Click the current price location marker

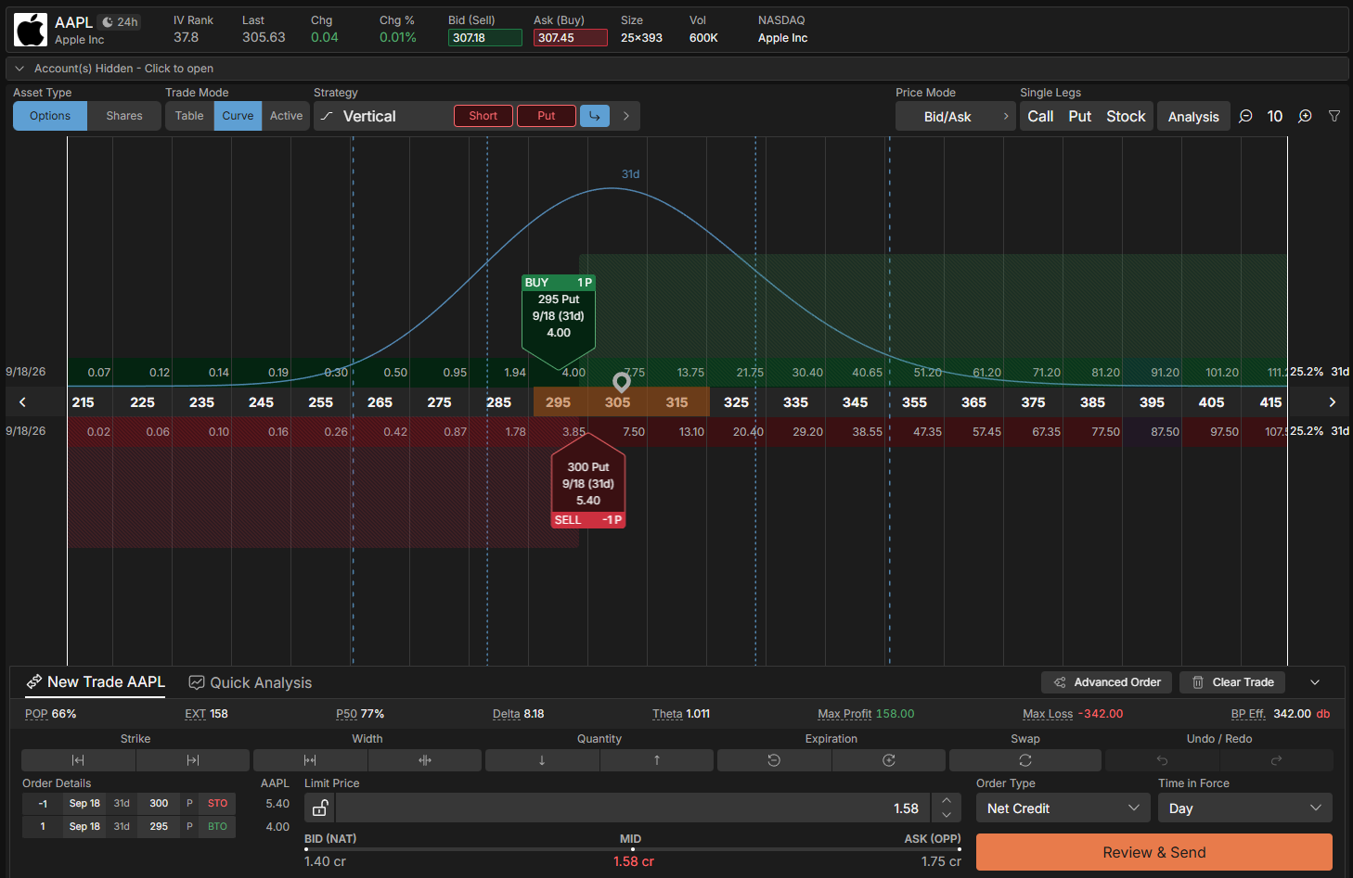pyautogui.click(x=622, y=382)
